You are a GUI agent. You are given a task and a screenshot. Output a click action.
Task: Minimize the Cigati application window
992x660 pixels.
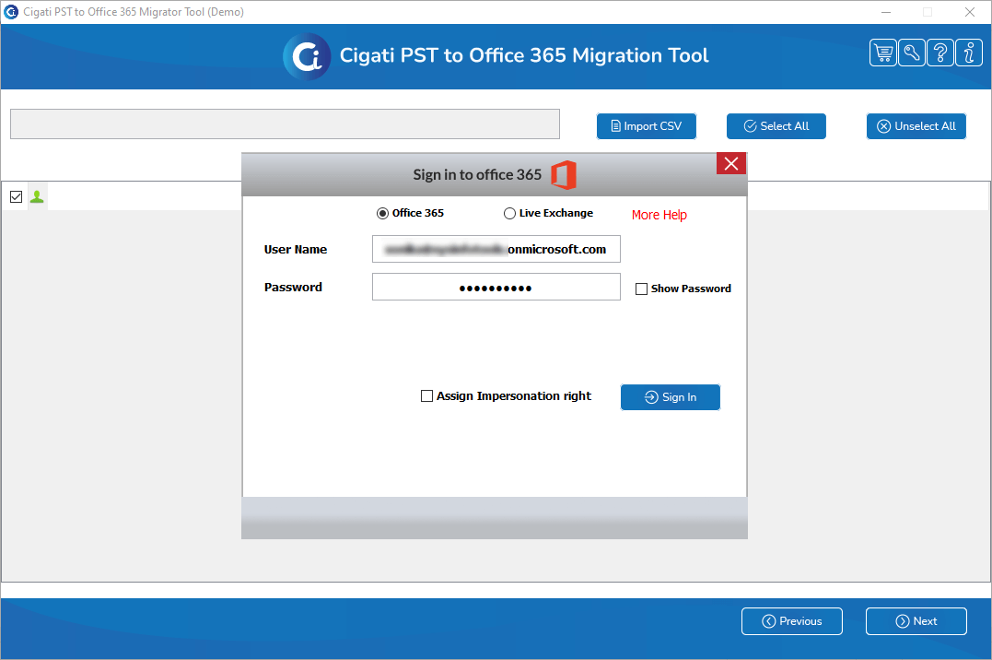(x=886, y=12)
